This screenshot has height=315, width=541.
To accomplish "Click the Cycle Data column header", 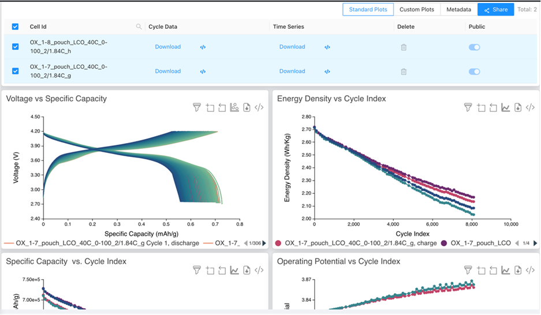I will [163, 27].
